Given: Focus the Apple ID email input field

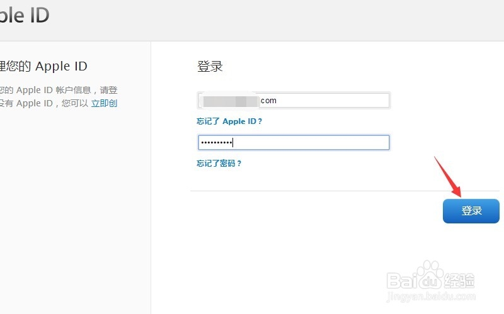Looking at the screenshot, I should [x=294, y=101].
